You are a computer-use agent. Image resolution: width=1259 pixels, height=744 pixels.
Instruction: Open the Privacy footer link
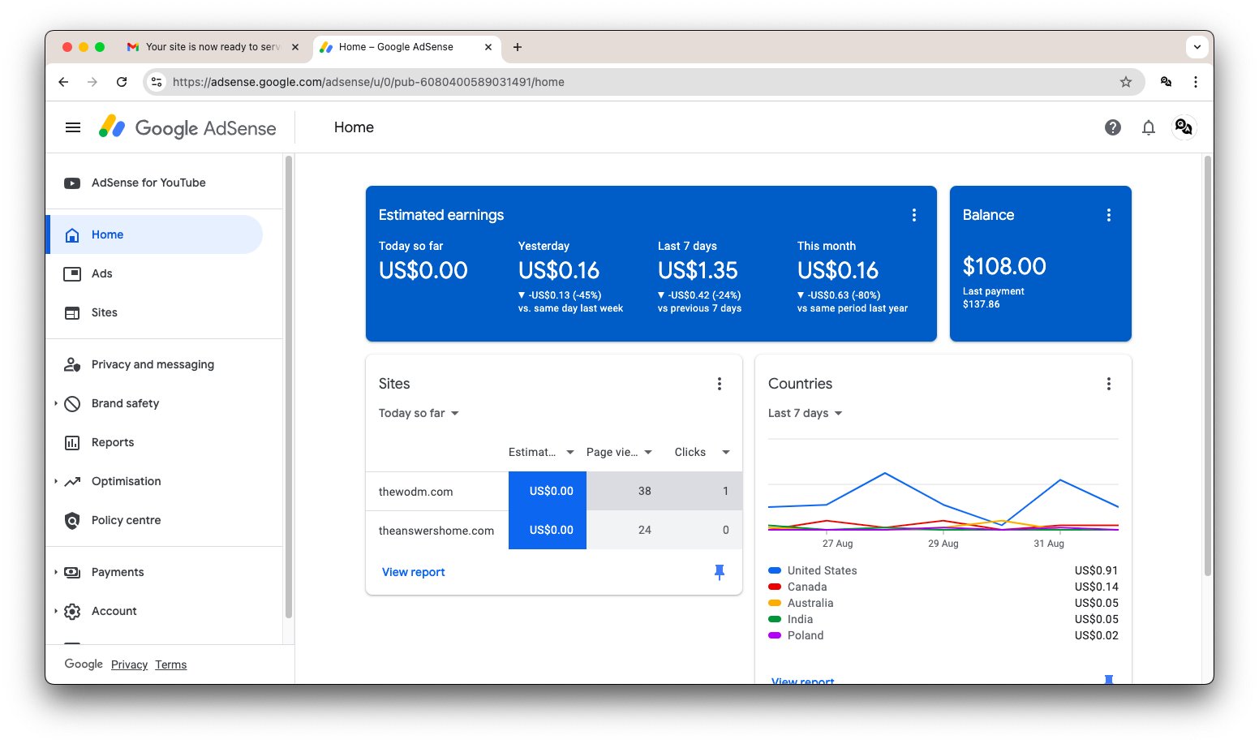click(x=129, y=665)
